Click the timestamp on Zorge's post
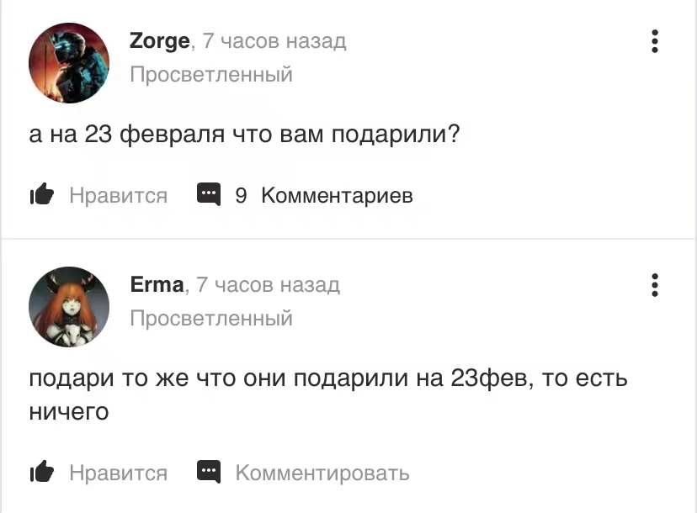697x513 pixels. [274, 41]
